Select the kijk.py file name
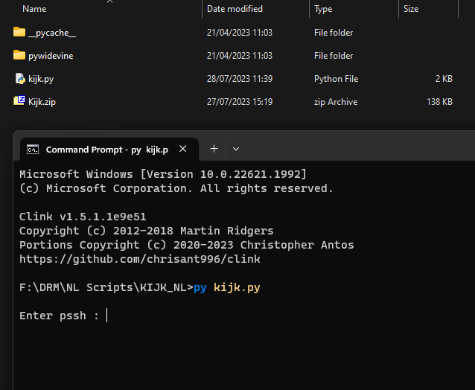 [x=42, y=79]
